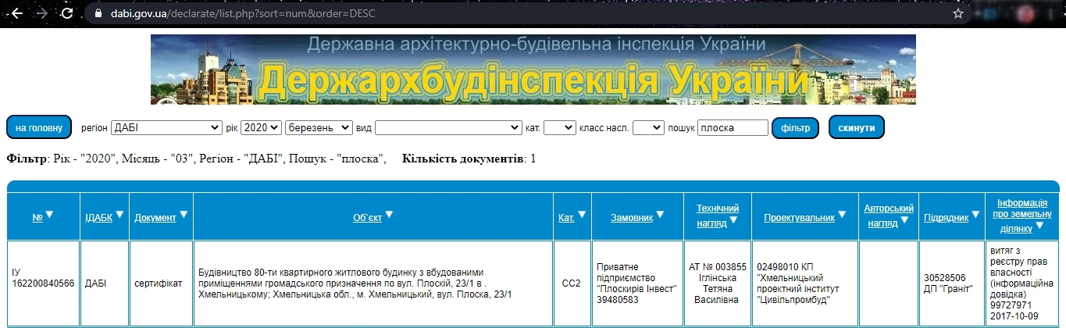Image resolution: width=1066 pixels, height=328 pixels.
Task: Sort by the ІДАБК header link
Action: (x=98, y=218)
